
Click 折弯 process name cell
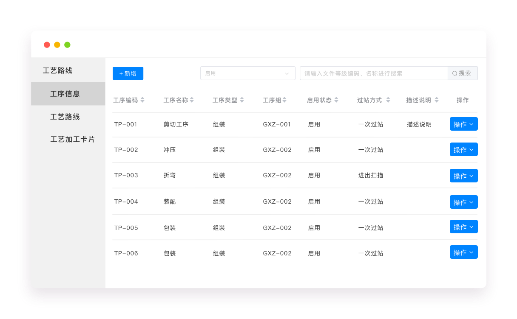click(x=170, y=175)
